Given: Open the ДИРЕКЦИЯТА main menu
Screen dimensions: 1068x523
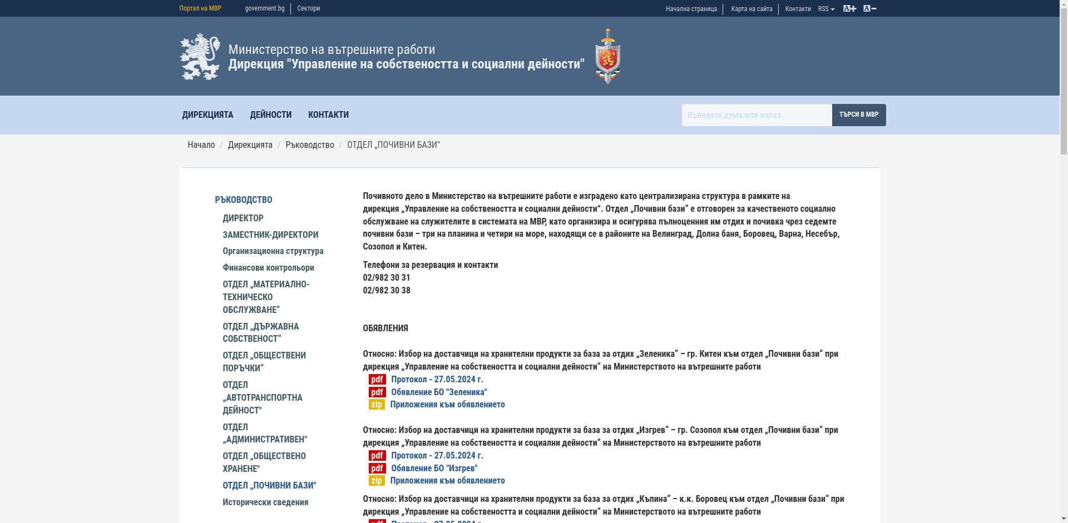Looking at the screenshot, I should pyautogui.click(x=207, y=115).
